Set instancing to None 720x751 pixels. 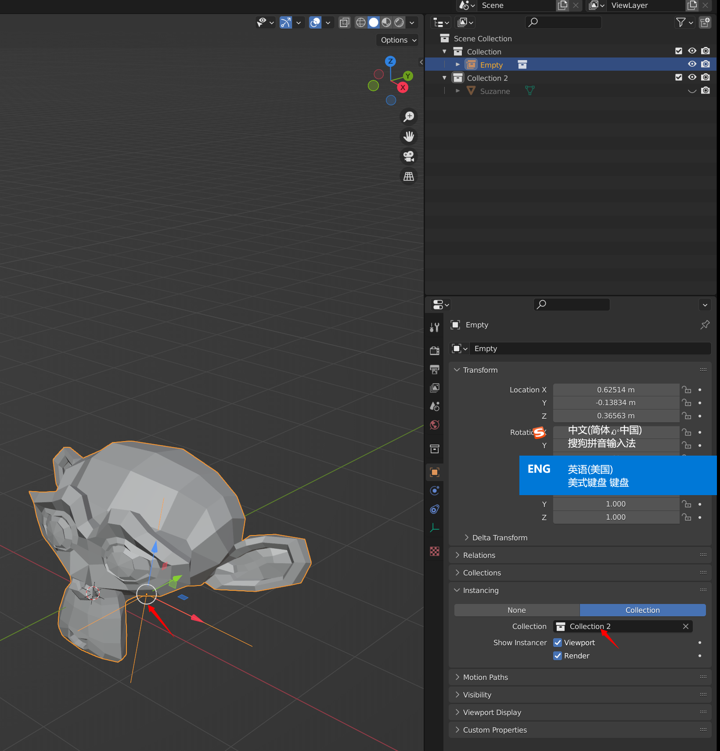point(517,610)
